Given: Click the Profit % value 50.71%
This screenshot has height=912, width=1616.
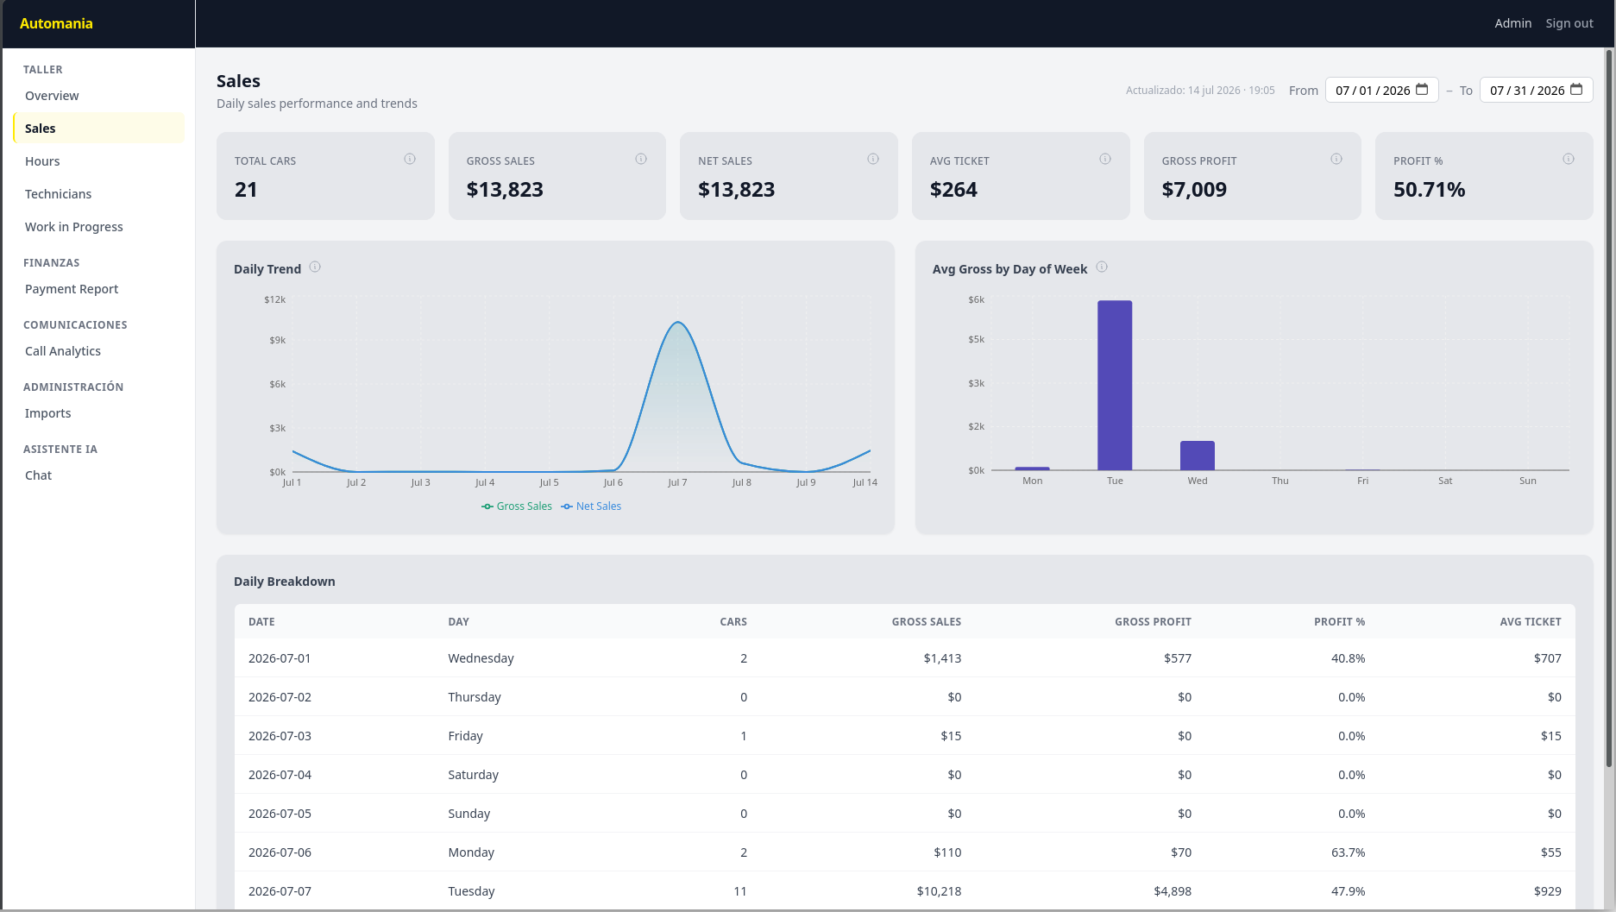Looking at the screenshot, I should click(x=1429, y=190).
